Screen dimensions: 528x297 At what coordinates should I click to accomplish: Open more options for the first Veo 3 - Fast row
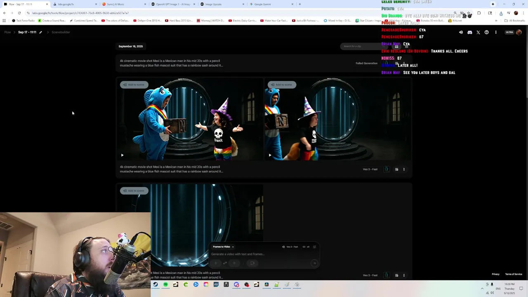[404, 169]
